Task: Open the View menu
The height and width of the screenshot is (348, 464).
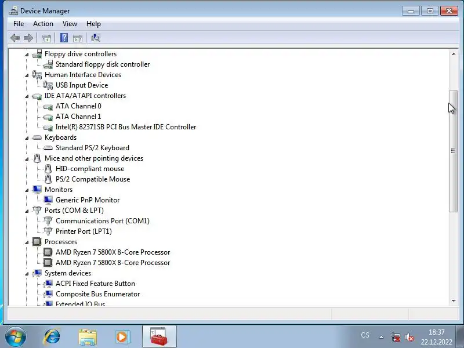Action: pos(70,24)
